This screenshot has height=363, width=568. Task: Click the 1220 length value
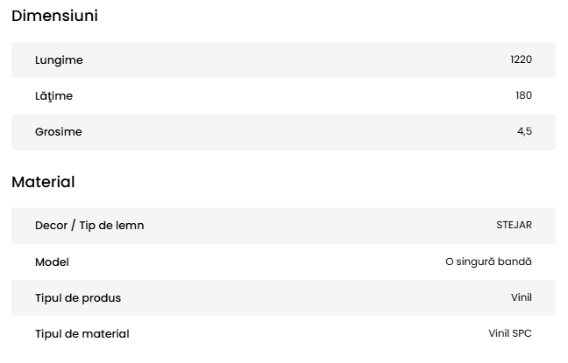pyautogui.click(x=521, y=59)
